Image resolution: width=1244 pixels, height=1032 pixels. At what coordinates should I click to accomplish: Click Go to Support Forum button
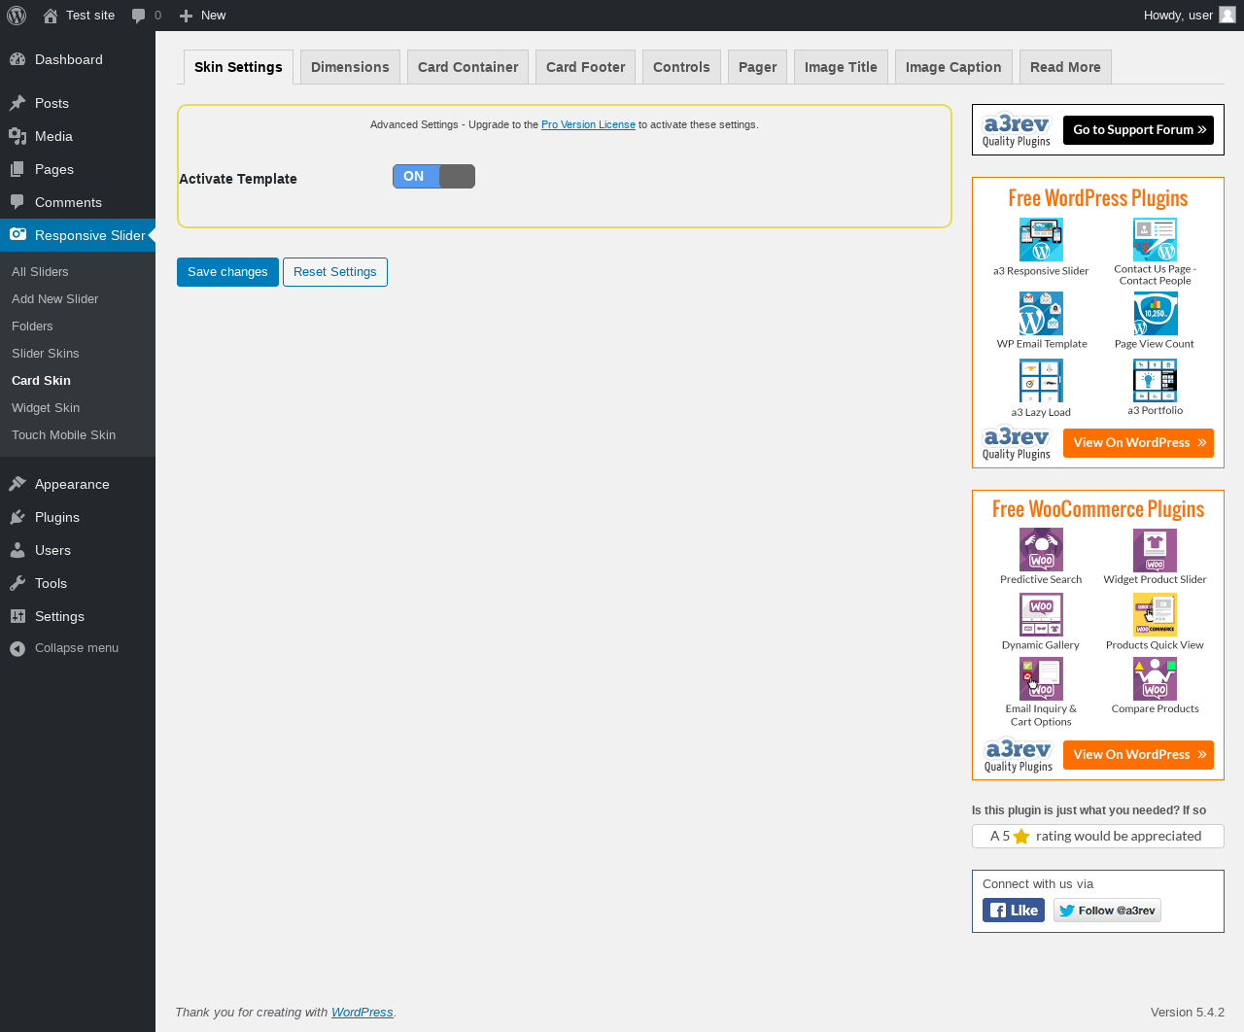pyautogui.click(x=1138, y=129)
